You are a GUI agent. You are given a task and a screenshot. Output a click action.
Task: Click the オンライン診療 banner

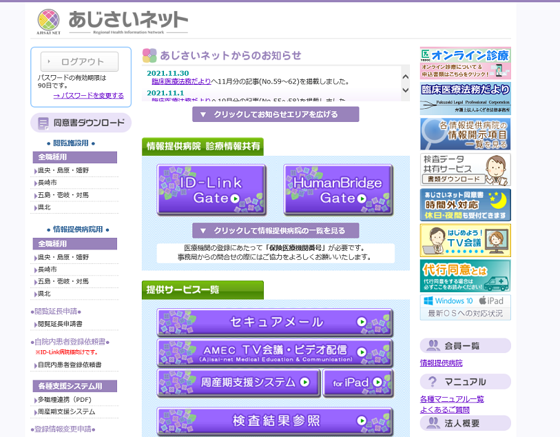[x=466, y=61]
